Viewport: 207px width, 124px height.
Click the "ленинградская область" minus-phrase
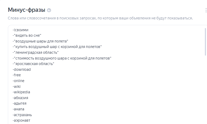pyautogui.click(x=35, y=52)
